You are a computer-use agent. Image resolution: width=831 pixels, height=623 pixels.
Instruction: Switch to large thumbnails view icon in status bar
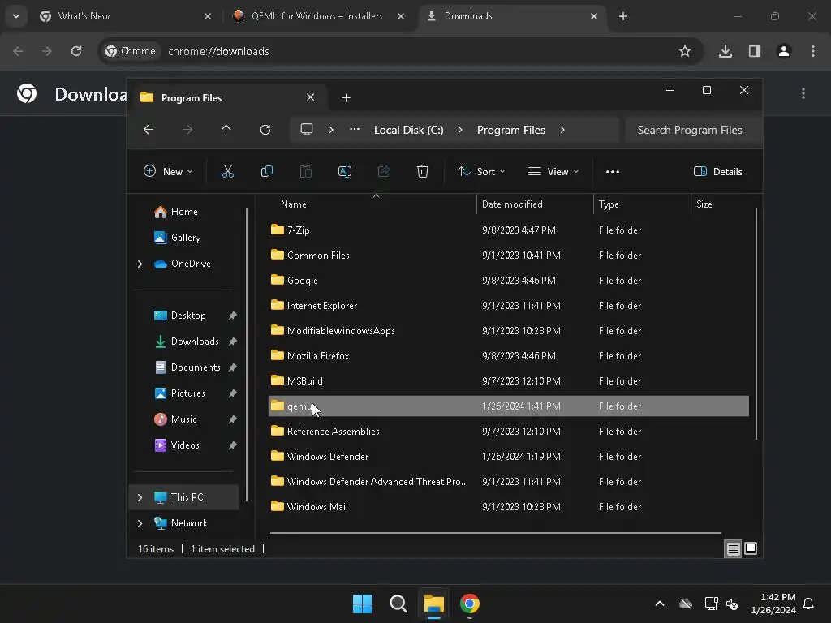coord(751,548)
